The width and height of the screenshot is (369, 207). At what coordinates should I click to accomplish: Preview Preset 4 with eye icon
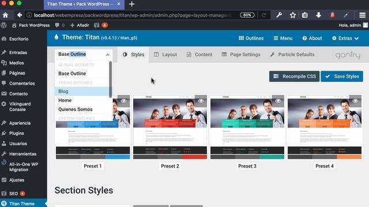tap(355, 101)
